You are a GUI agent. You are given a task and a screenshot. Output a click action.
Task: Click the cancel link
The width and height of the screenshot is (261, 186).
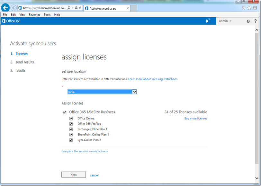pos(94,175)
